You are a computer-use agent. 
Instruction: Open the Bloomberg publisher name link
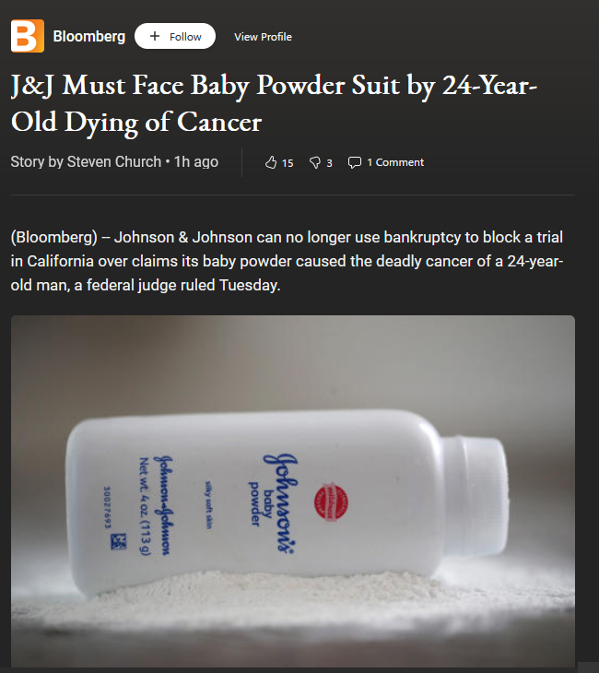click(88, 37)
